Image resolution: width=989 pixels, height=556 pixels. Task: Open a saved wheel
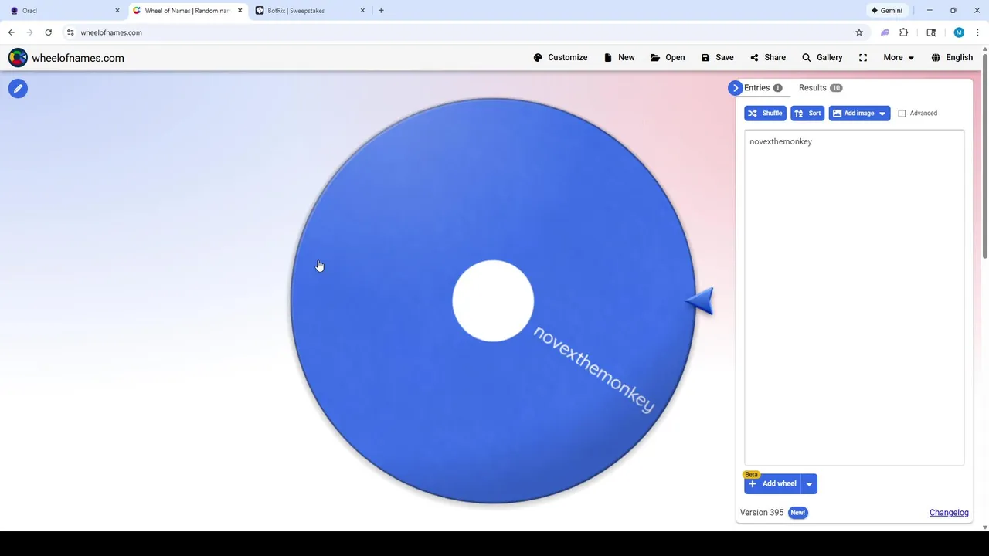point(668,58)
